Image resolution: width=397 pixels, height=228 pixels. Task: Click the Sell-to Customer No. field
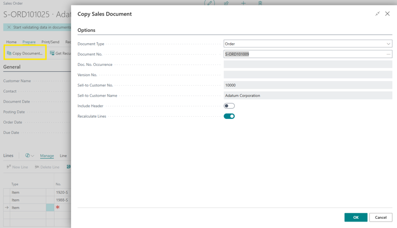point(308,85)
